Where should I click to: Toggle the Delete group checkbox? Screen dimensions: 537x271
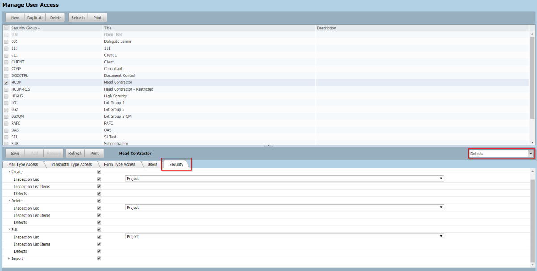point(99,201)
